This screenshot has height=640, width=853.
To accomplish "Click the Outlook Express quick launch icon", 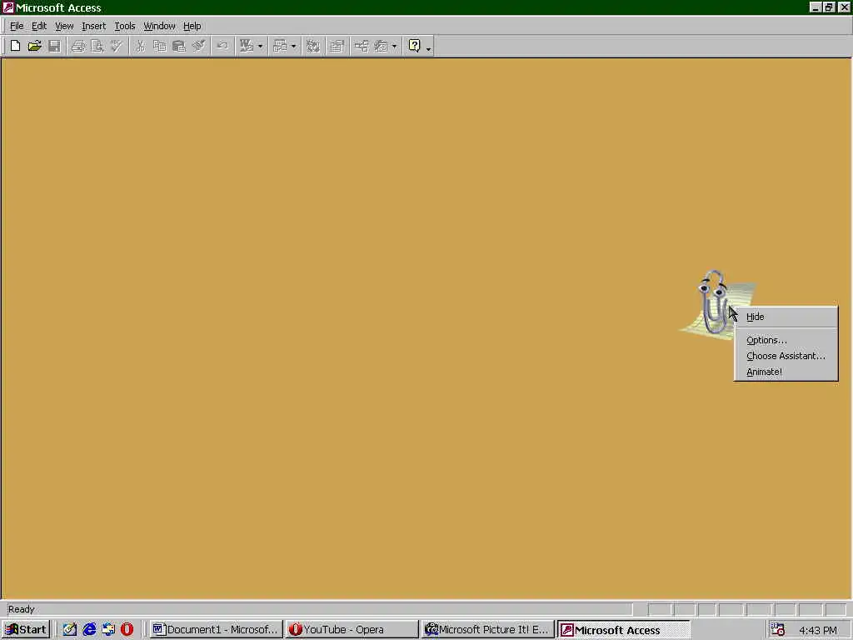I will (x=108, y=630).
